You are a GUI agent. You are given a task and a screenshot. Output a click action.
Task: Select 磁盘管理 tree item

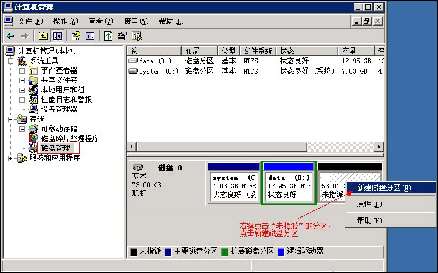pyautogui.click(x=55, y=148)
